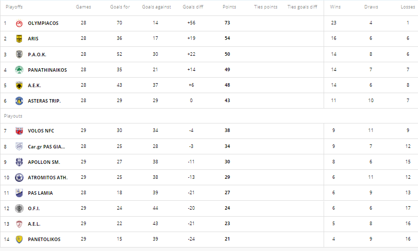Click the Asteras Trip. club logo
Image resolution: width=418 pixels, height=251 pixels.
click(19, 101)
